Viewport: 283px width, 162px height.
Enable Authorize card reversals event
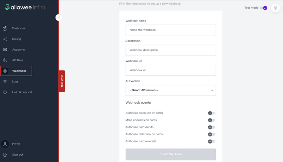coord(212,141)
